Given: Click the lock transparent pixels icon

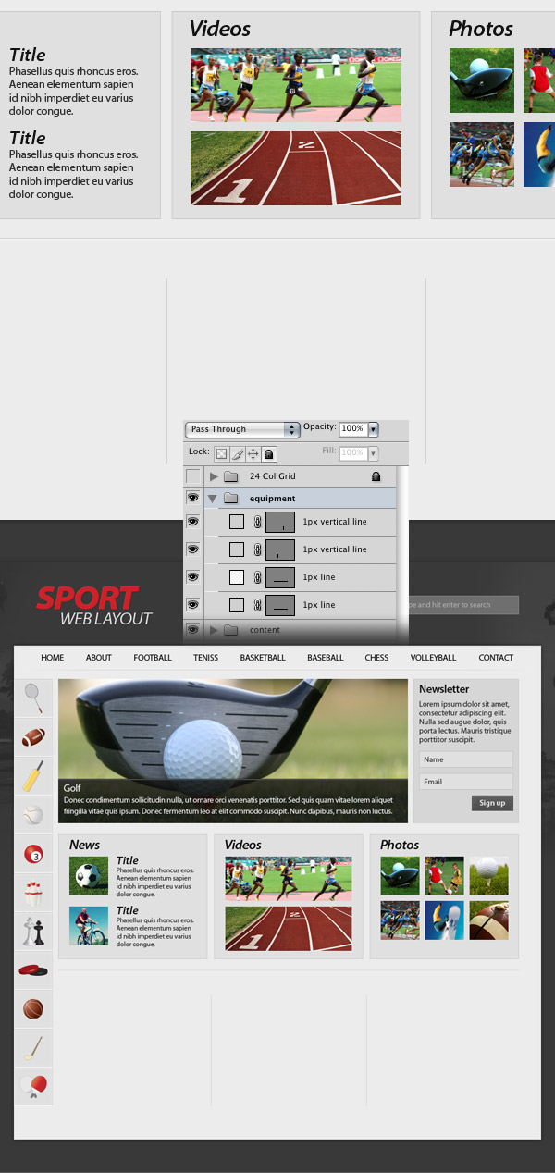Looking at the screenshot, I should (221, 453).
